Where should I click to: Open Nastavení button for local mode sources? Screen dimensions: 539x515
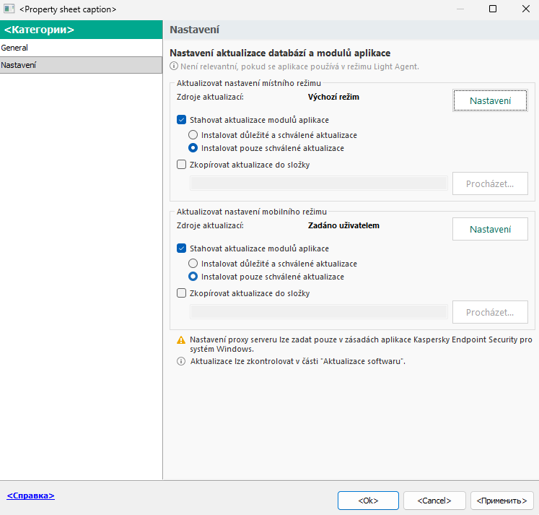coord(490,101)
